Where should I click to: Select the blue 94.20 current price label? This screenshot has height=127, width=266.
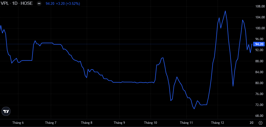[259, 44]
